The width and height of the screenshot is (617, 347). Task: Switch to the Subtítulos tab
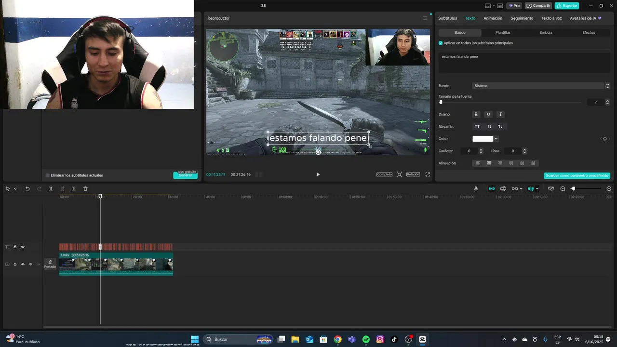tap(447, 18)
